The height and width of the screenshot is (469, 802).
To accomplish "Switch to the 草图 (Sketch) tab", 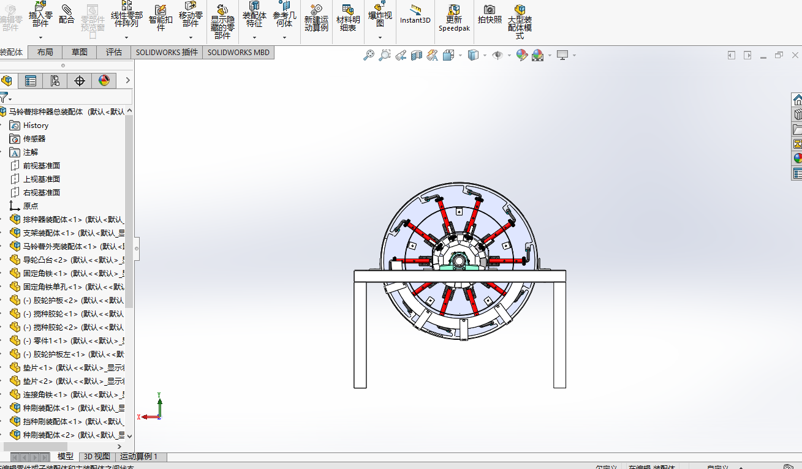I will pyautogui.click(x=80, y=52).
